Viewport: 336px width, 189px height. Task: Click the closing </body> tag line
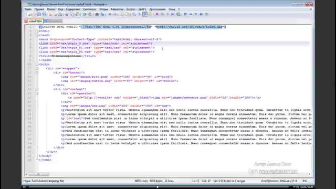coord(45,156)
